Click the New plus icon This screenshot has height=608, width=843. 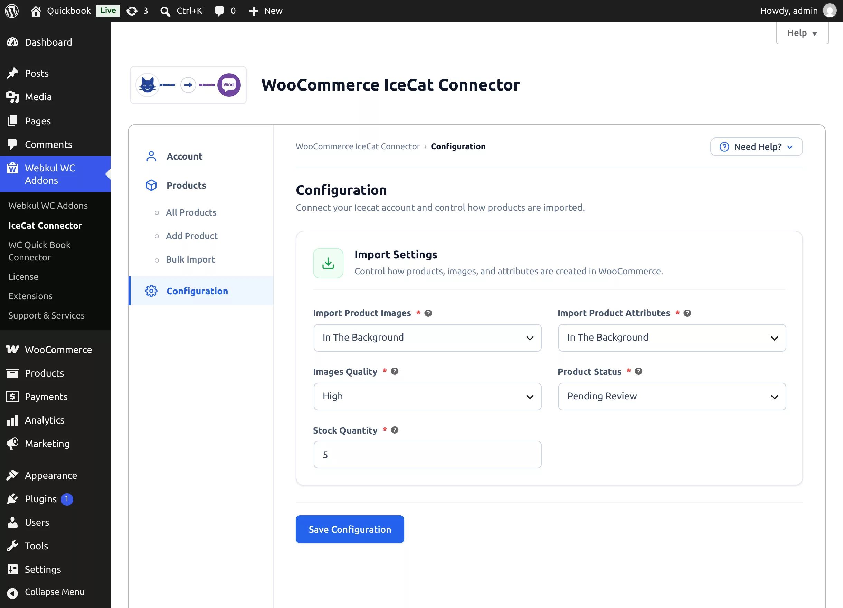253,11
